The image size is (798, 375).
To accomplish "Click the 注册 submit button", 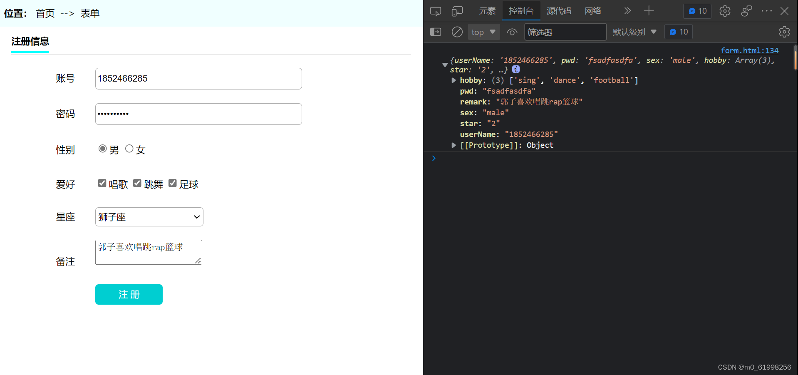I will point(129,295).
